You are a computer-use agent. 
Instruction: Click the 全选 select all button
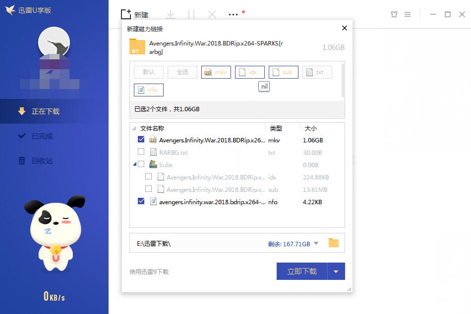(182, 72)
